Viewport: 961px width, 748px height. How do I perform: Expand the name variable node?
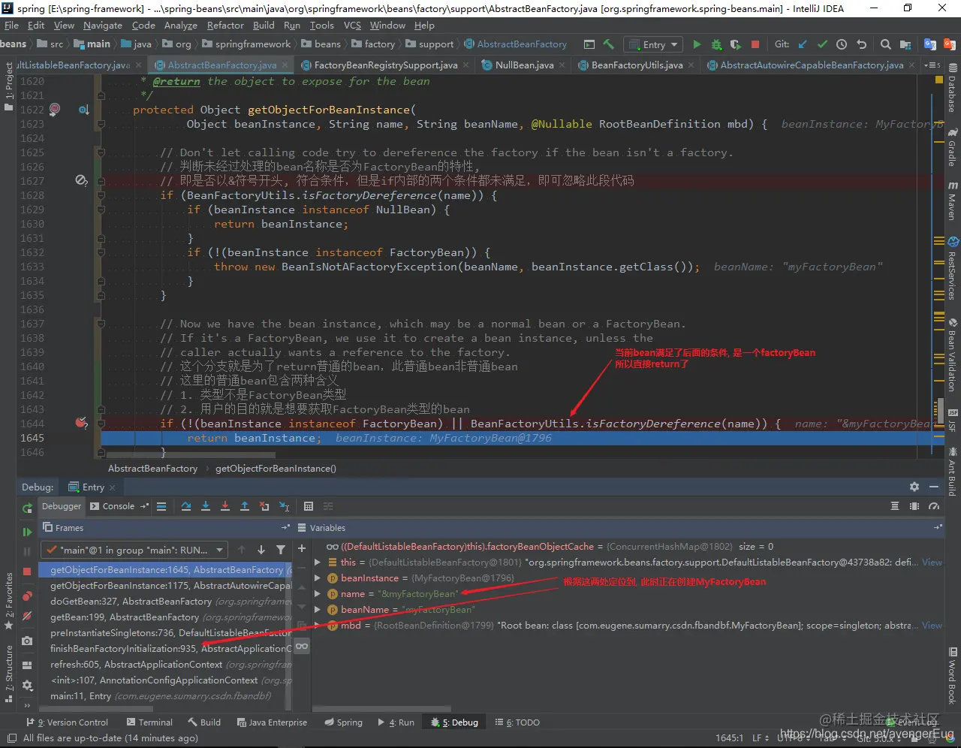[318, 594]
